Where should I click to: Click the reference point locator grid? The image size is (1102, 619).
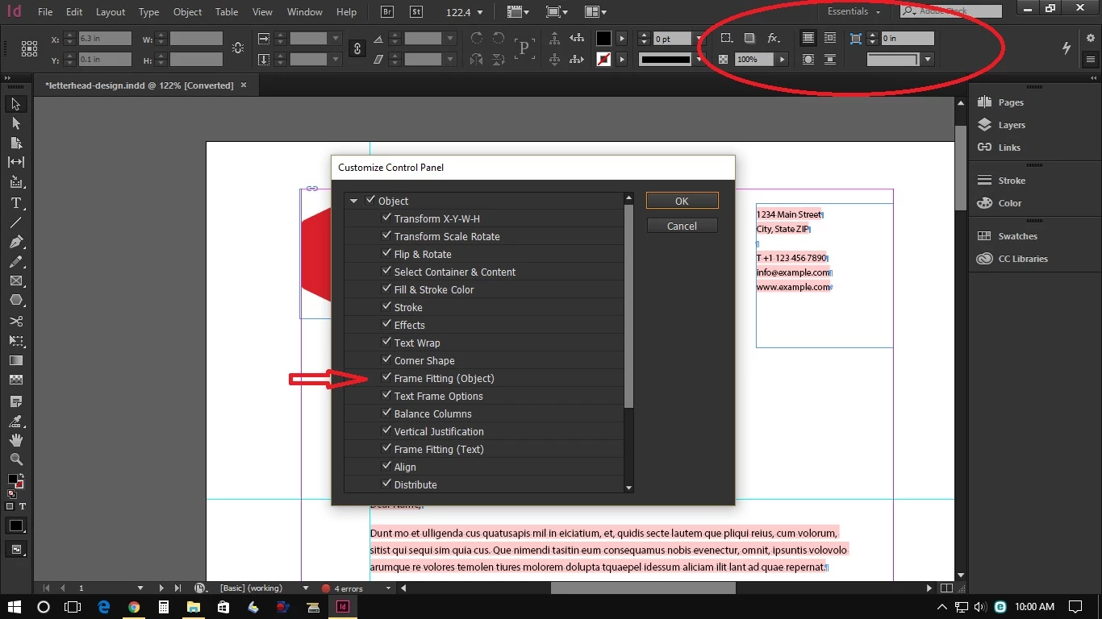[x=29, y=48]
